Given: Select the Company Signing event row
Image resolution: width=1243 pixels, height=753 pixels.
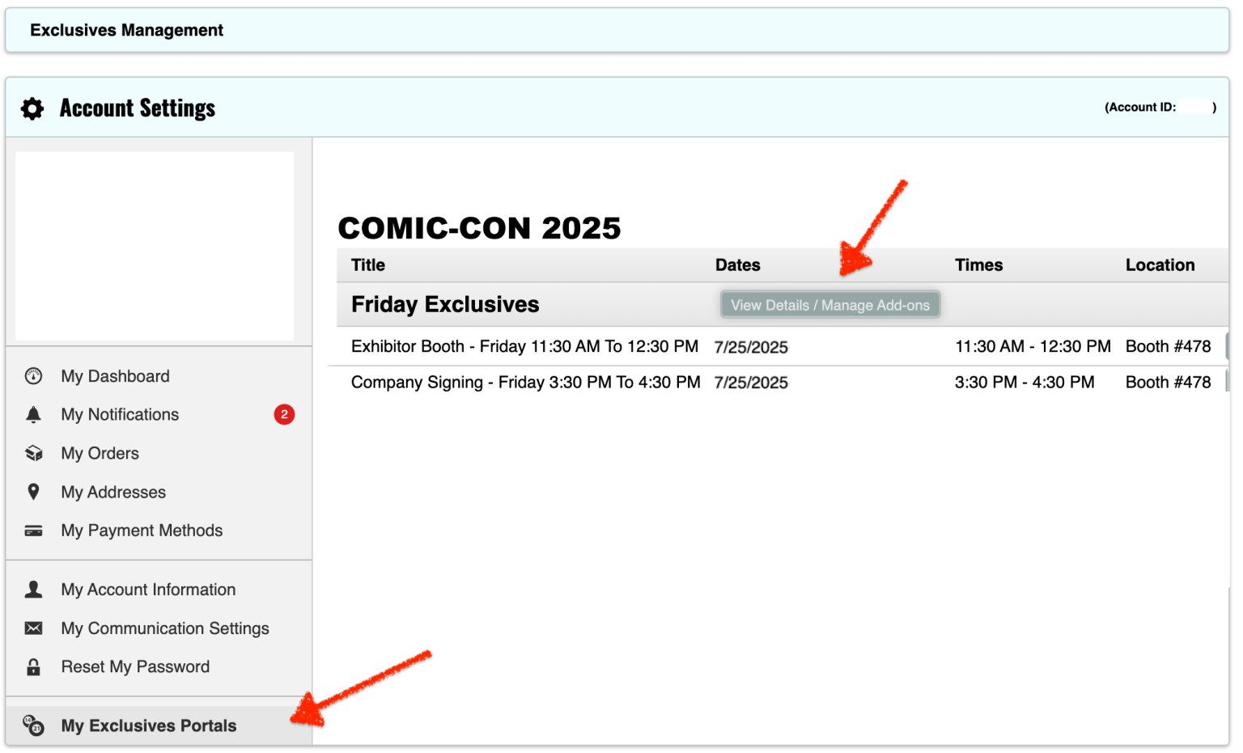Looking at the screenshot, I should click(x=526, y=382).
